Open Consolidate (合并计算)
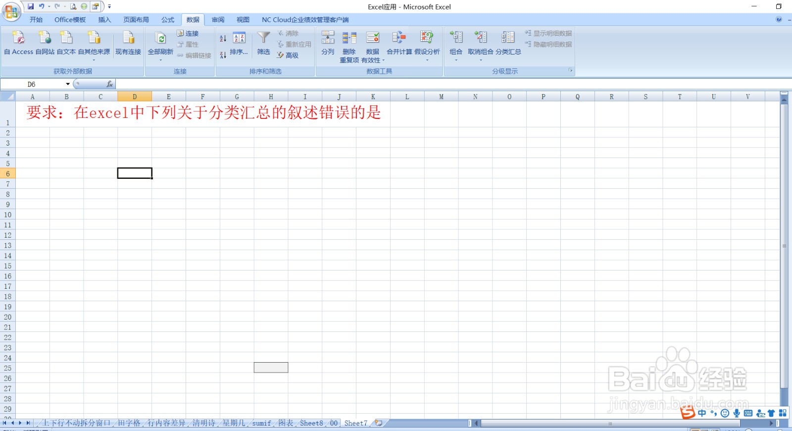792x431 pixels. 399,43
